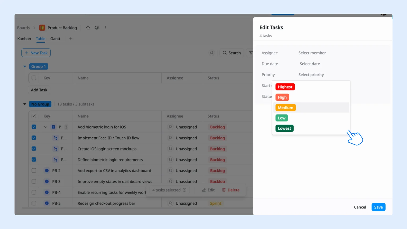Choose Low priority option
The image size is (407, 229).
coord(282,118)
